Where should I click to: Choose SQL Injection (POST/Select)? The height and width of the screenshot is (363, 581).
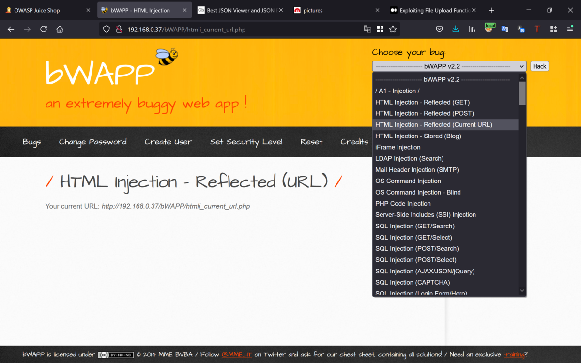[x=445, y=260]
